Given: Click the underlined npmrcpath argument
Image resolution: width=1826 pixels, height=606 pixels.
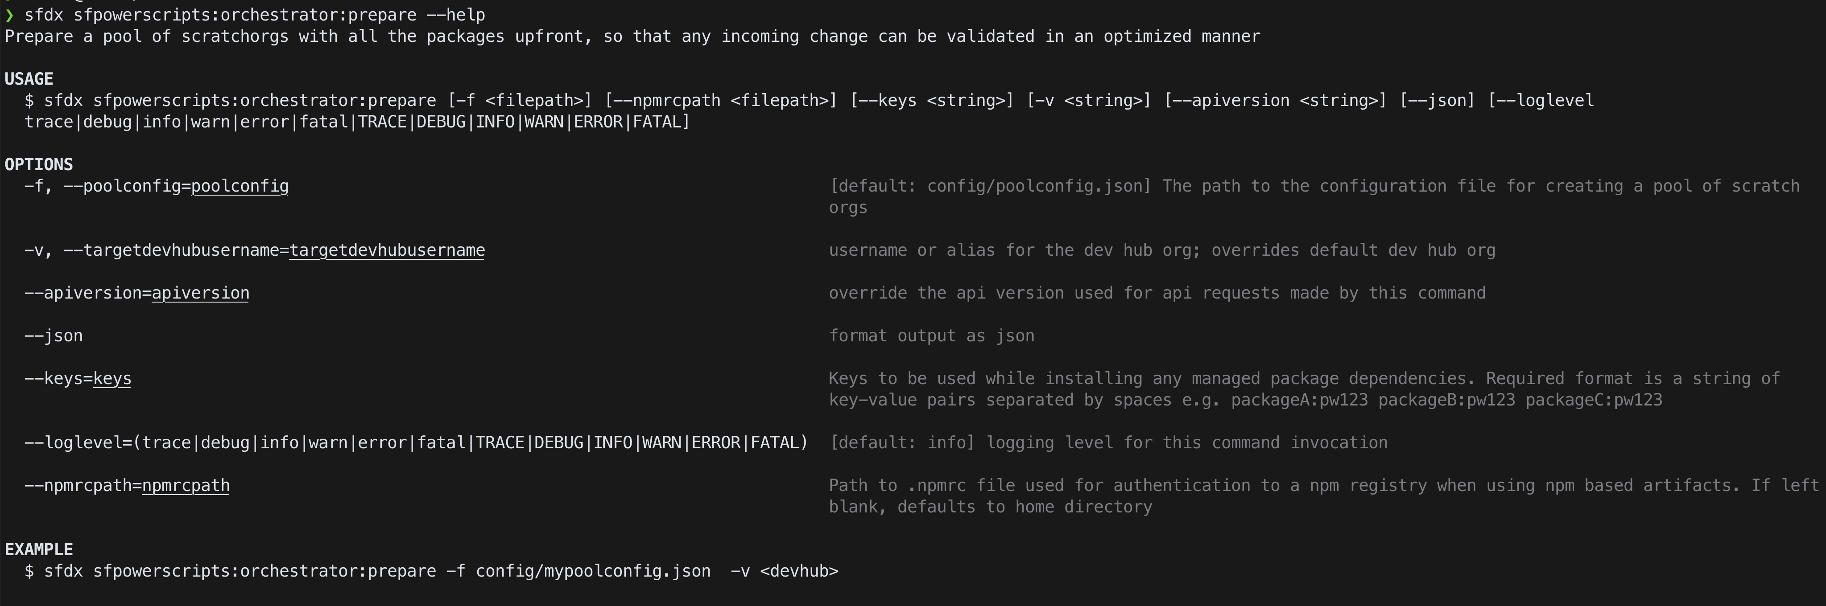Looking at the screenshot, I should tap(186, 486).
